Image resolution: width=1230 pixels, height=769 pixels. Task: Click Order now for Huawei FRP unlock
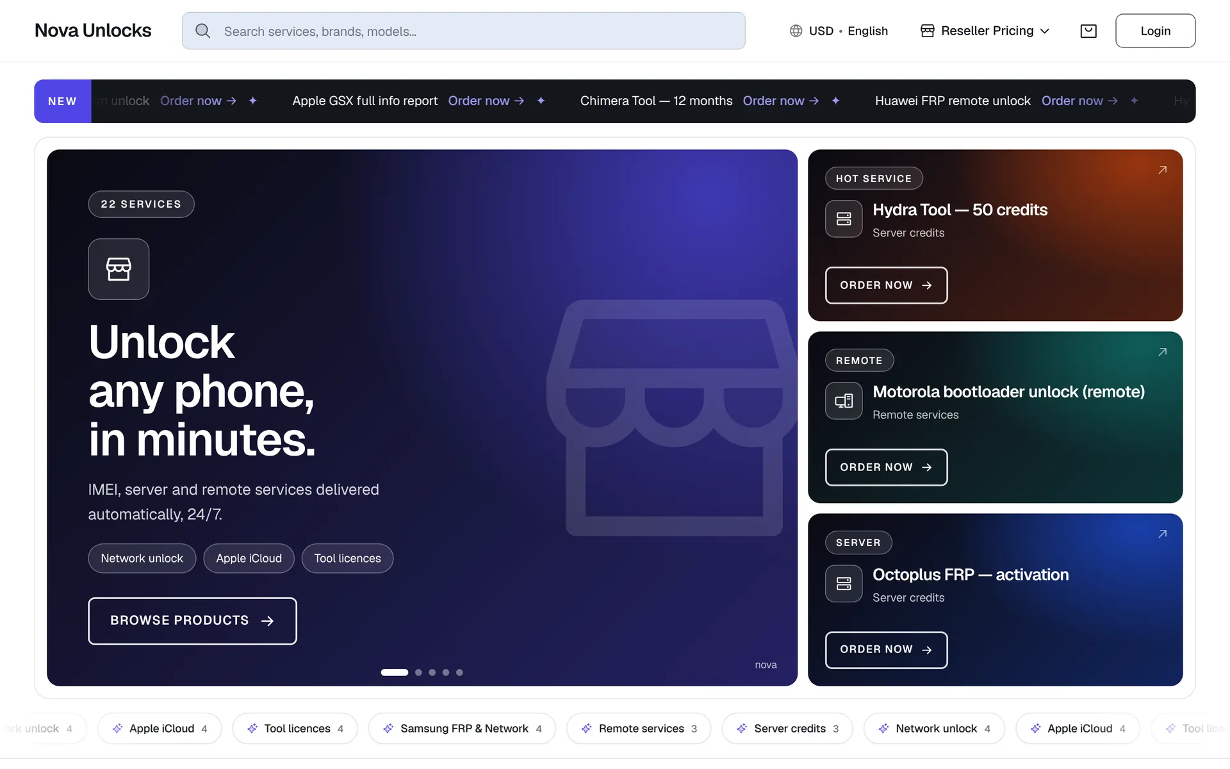[1079, 101]
